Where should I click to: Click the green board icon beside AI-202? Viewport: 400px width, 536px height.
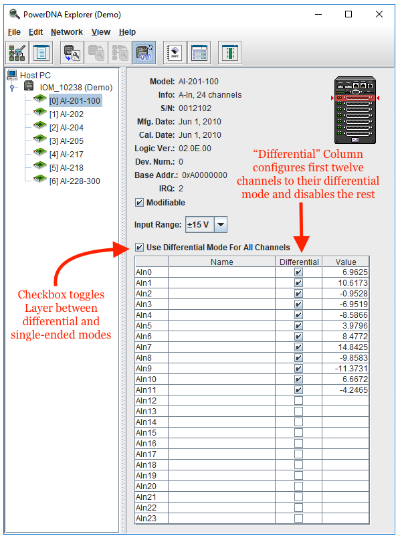(x=40, y=112)
